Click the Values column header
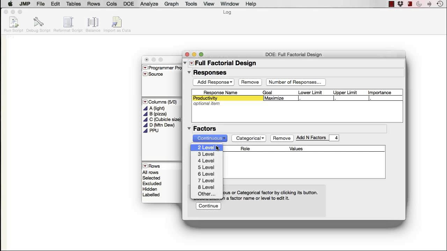 pyautogui.click(x=296, y=149)
